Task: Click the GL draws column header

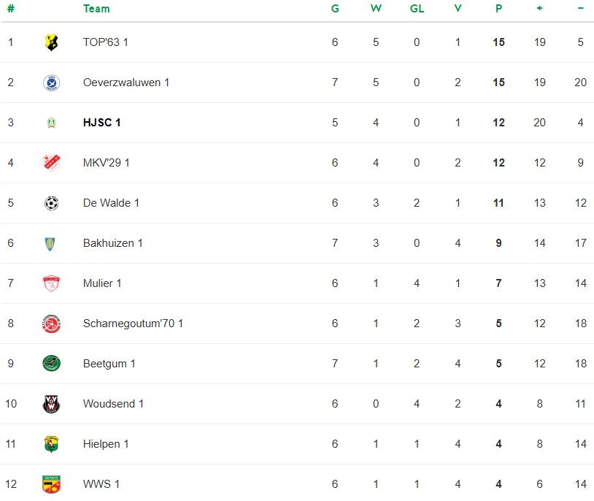Action: click(x=417, y=9)
